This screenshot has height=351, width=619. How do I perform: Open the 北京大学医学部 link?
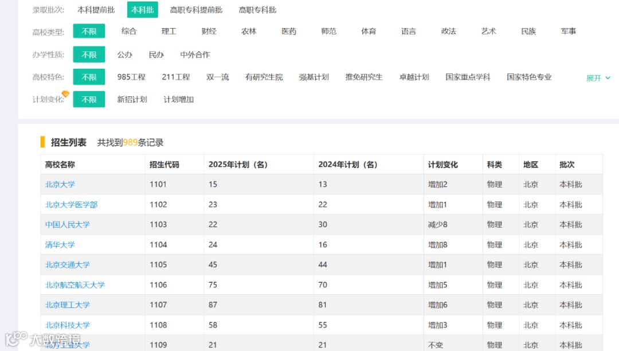pos(72,205)
